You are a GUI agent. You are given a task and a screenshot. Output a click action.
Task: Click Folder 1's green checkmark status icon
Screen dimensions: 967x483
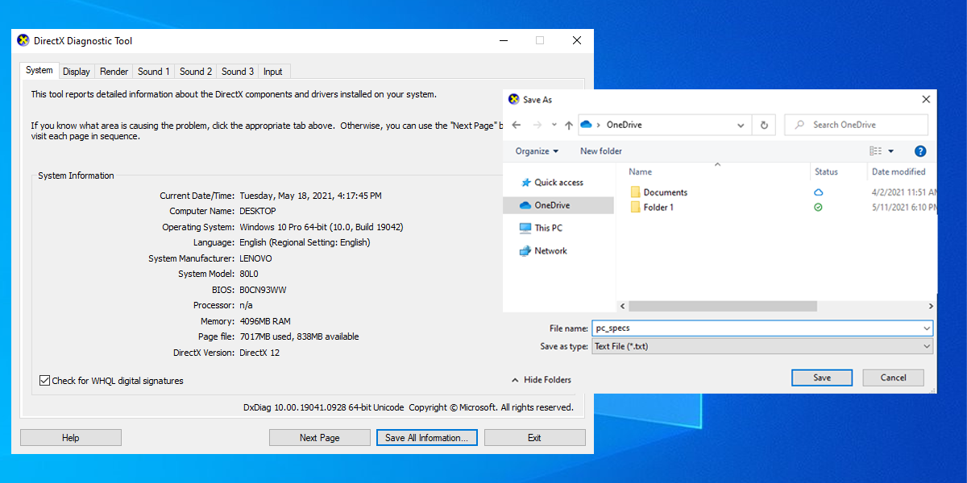click(x=818, y=207)
